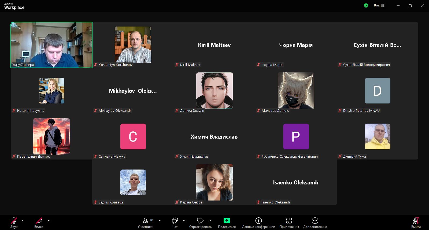
Task: Click muted mic icon beside Дмитрий Тума
Action: (340, 156)
